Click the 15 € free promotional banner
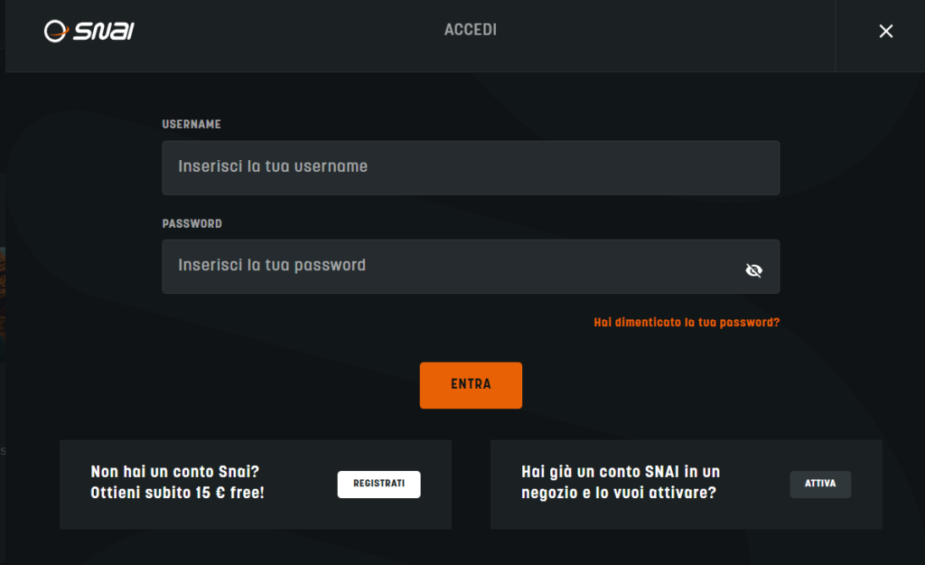 (x=256, y=484)
